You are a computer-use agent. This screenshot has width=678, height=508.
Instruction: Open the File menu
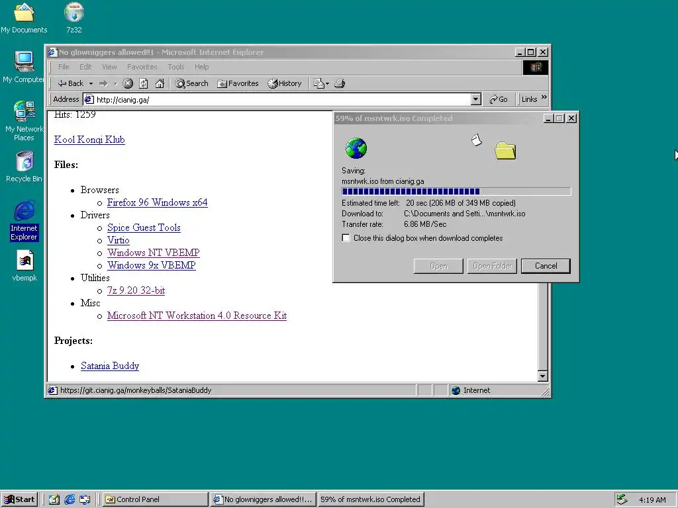coord(64,67)
